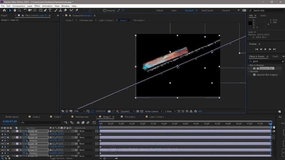This screenshot has width=285, height=160.
Task: Click the timeline layer search field
Action: (x=41, y=123)
